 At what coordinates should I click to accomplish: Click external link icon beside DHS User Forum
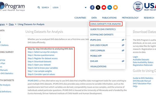(123, 45)
